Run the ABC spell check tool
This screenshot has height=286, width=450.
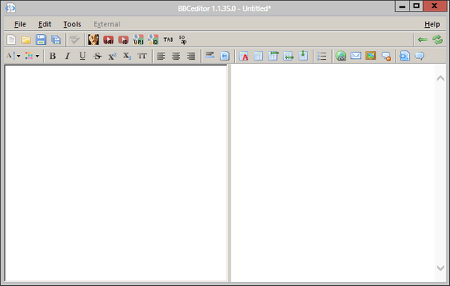74,40
